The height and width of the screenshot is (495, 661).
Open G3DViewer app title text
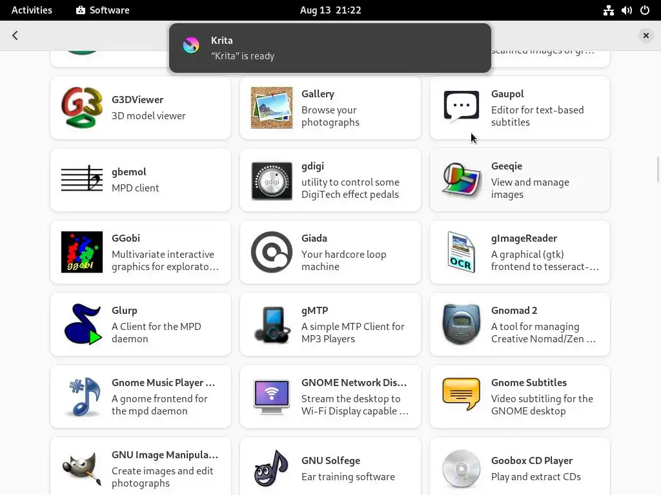point(137,100)
